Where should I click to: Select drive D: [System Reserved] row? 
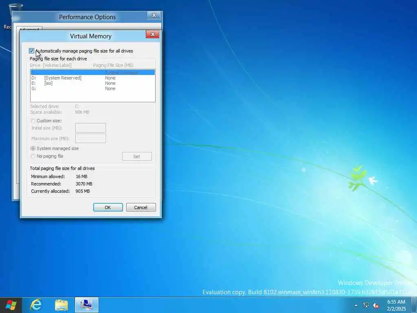click(x=93, y=78)
